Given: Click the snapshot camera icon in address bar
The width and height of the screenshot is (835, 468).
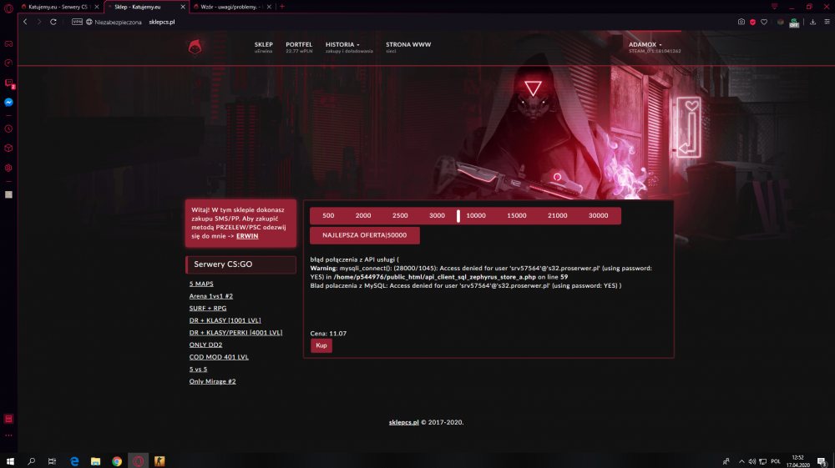Looking at the screenshot, I should [741, 22].
